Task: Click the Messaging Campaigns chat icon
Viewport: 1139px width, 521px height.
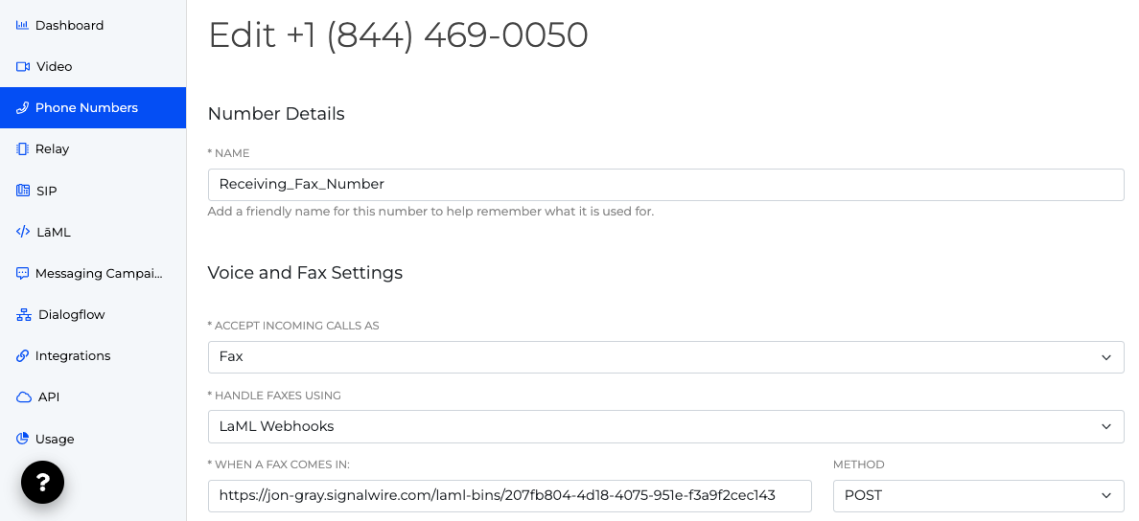Action: point(23,273)
